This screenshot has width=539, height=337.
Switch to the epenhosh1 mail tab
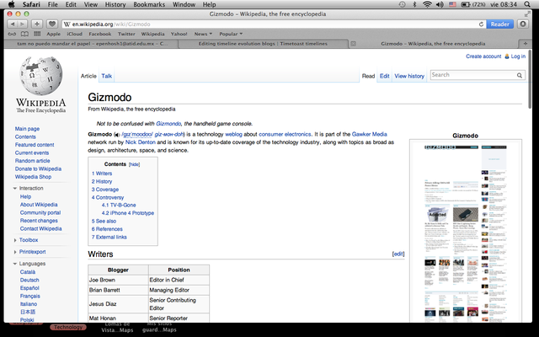point(92,44)
